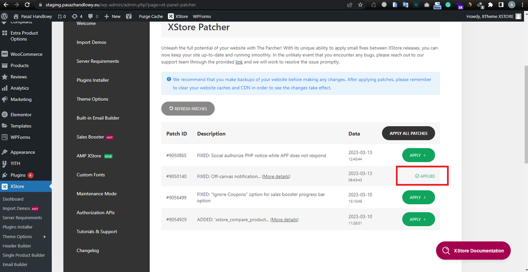Bookmark this page with the star icon
This screenshot has width=528, height=272.
point(361,5)
